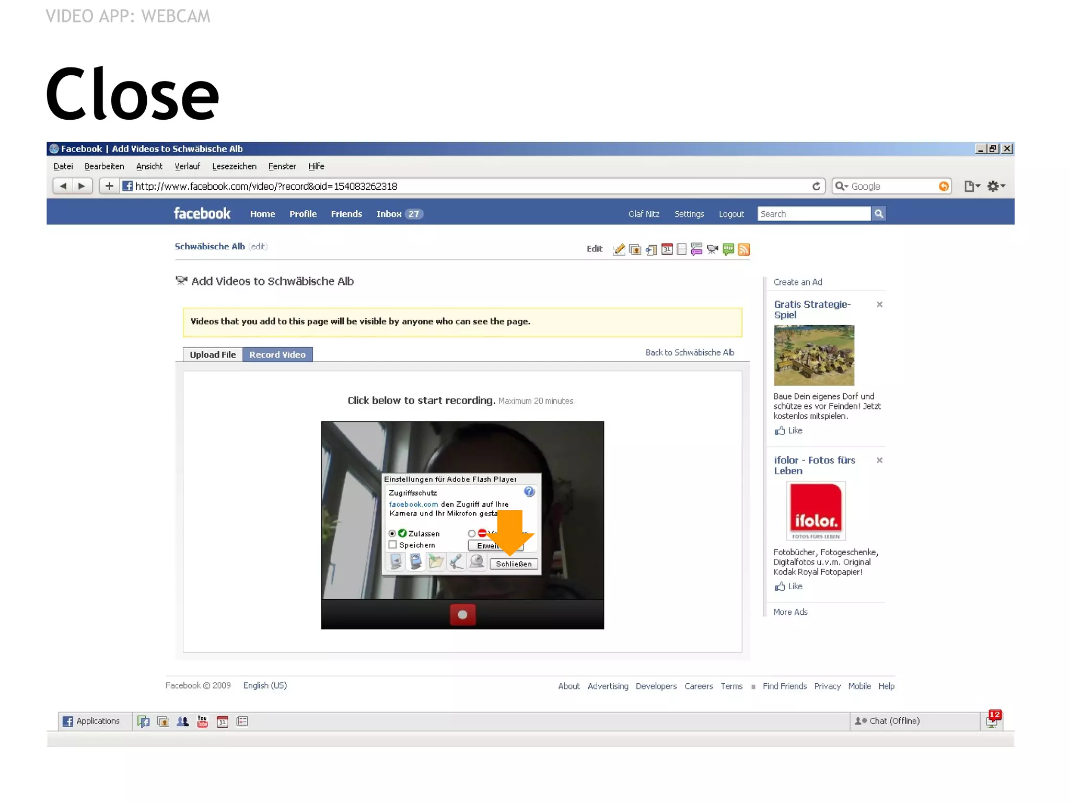The height and width of the screenshot is (803, 1070).
Task: Click Back to Schwäbische Alb link
Action: (x=690, y=352)
